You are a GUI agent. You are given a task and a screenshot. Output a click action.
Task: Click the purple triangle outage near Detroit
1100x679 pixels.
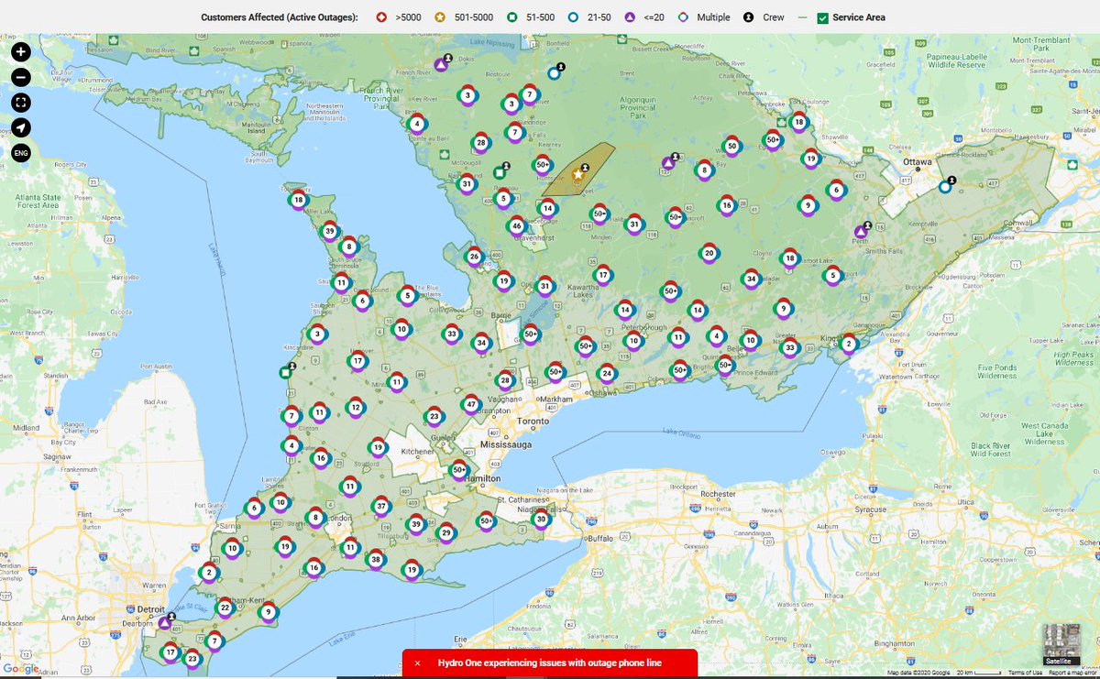coord(165,623)
